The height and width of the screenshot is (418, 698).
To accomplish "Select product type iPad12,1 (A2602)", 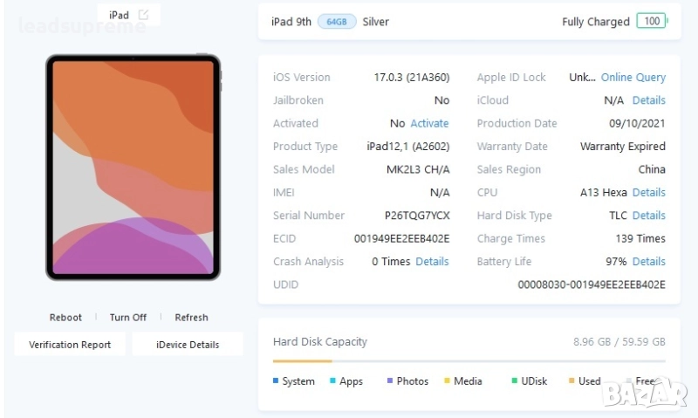I will (x=407, y=147).
